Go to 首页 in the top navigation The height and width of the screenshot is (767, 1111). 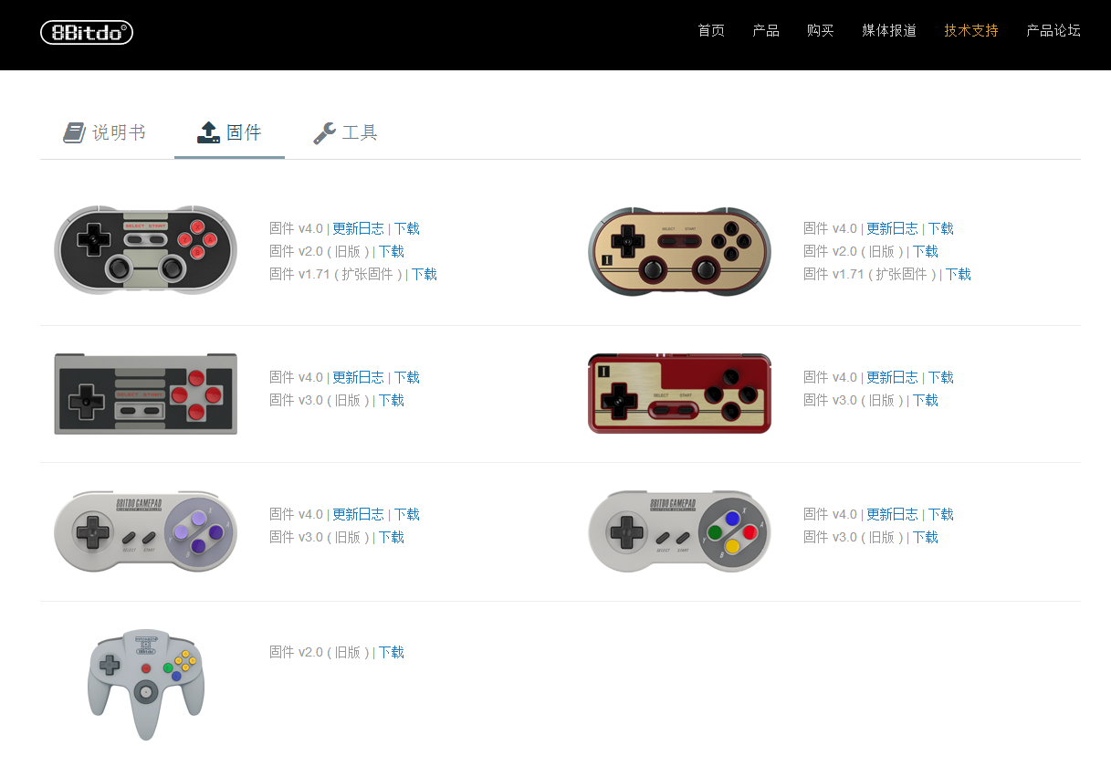coord(711,30)
